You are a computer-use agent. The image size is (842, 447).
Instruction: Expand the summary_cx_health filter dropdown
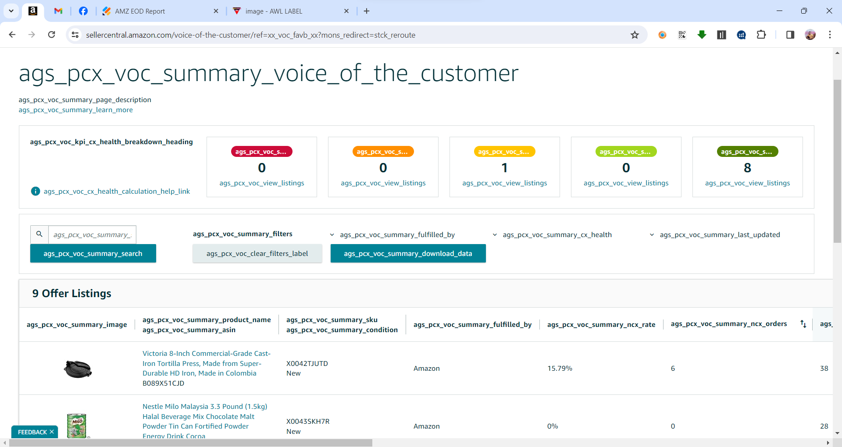(x=552, y=235)
